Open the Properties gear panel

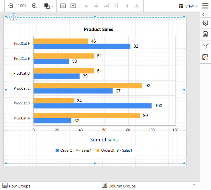tap(205, 23)
